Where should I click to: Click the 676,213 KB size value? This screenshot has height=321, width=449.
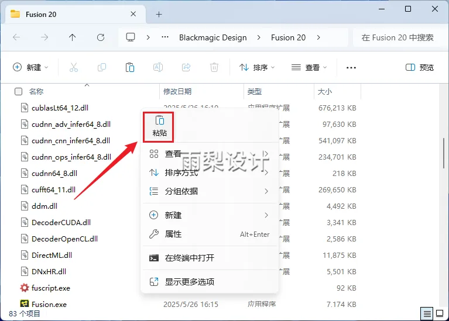click(337, 108)
